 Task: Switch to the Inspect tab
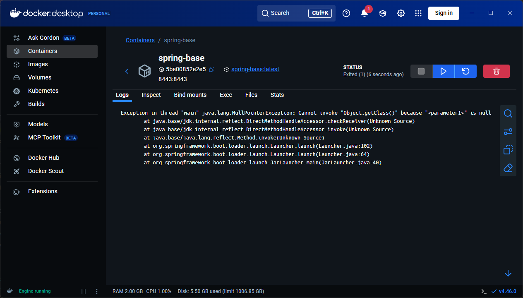point(151,95)
